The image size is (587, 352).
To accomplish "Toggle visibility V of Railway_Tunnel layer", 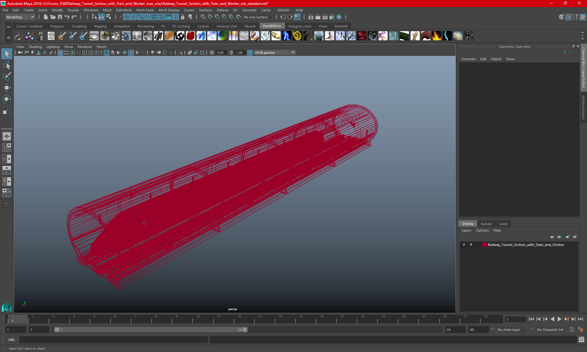I will tap(464, 245).
